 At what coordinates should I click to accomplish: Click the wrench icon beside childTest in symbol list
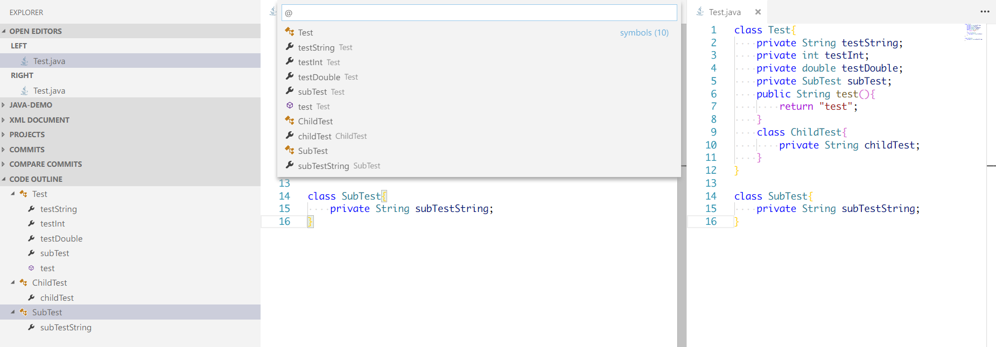(290, 136)
